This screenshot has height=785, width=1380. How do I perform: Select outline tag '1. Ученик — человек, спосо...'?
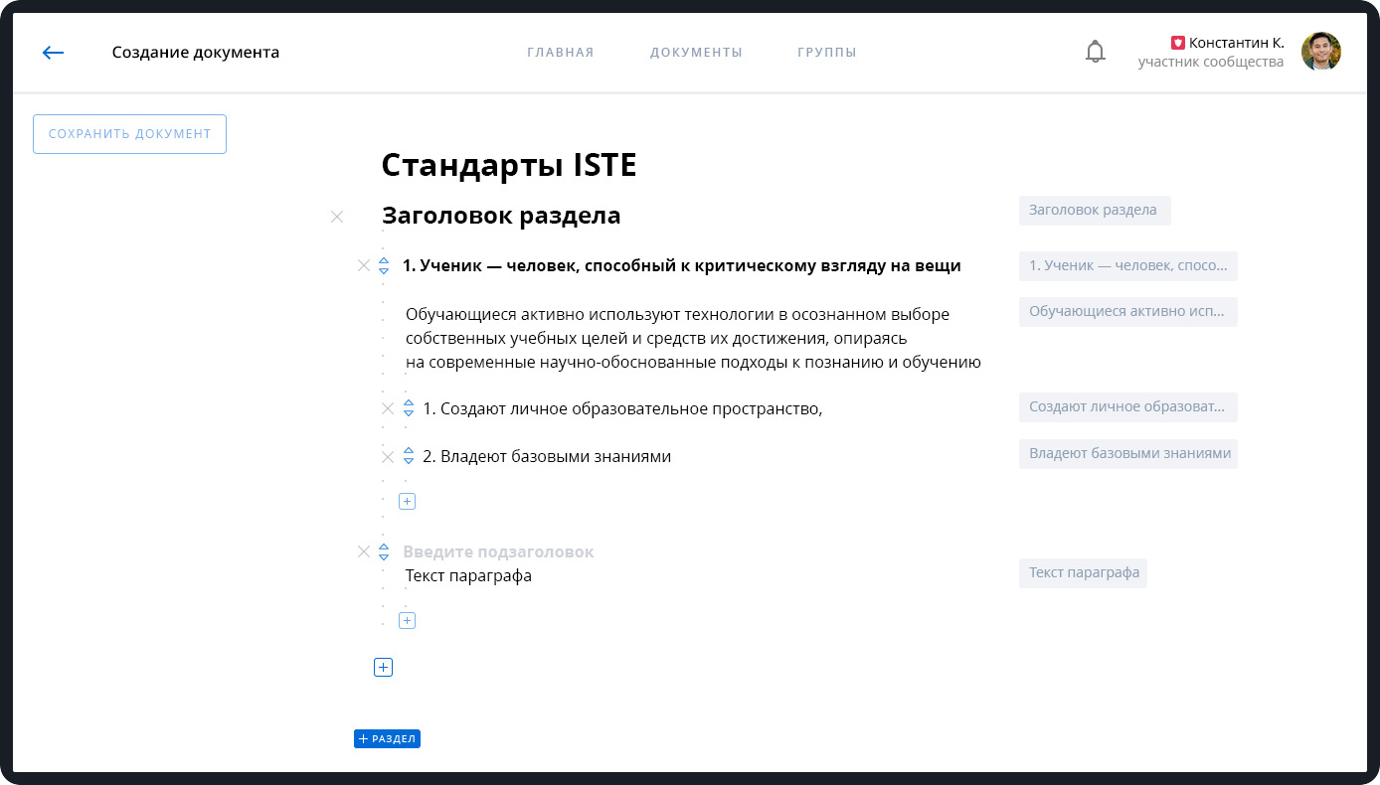1128,266
